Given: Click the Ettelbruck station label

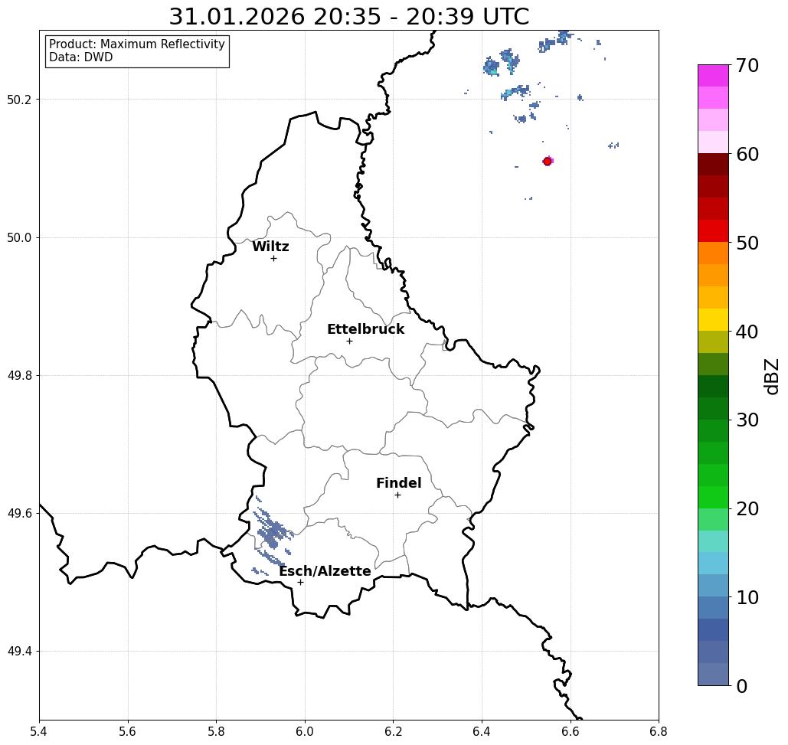Looking at the screenshot, I should pos(365,329).
